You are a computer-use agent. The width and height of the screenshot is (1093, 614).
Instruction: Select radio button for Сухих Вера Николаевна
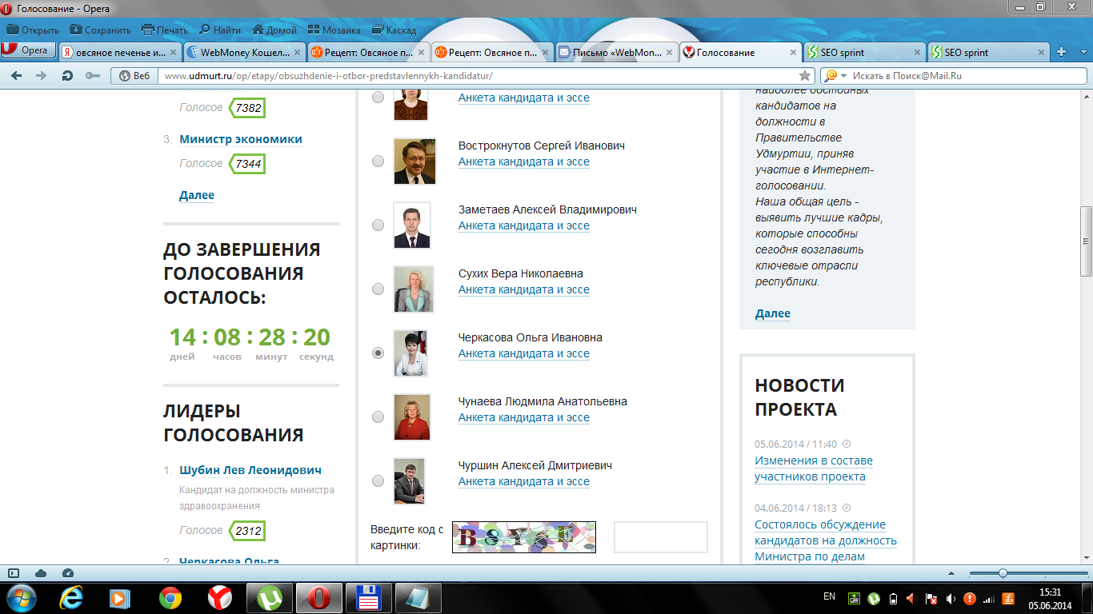click(x=378, y=289)
